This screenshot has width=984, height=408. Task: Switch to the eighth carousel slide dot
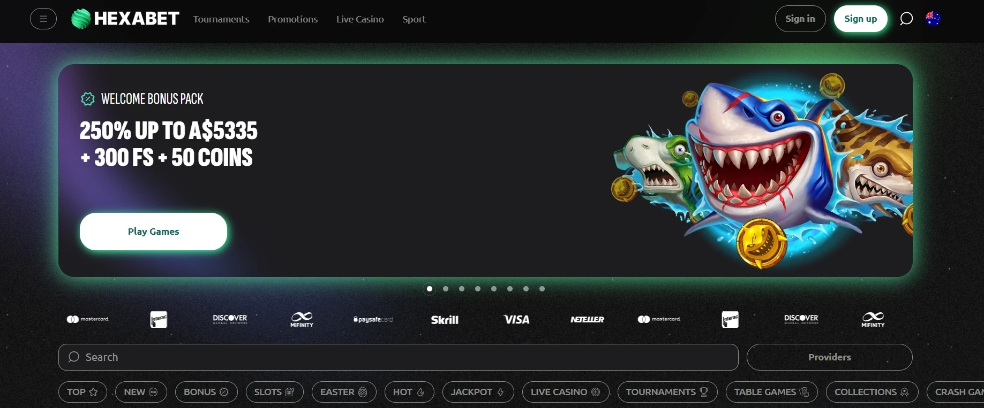pyautogui.click(x=542, y=289)
